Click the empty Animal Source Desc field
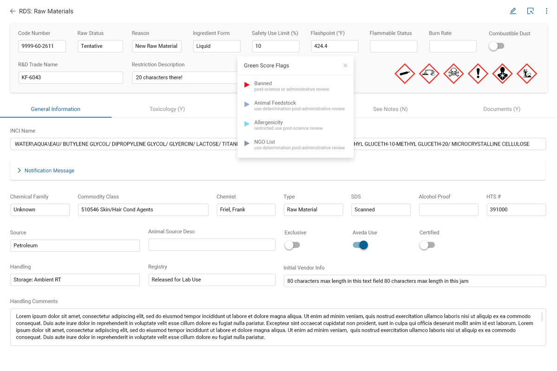Viewport: 557px width, 371px height. click(x=212, y=244)
